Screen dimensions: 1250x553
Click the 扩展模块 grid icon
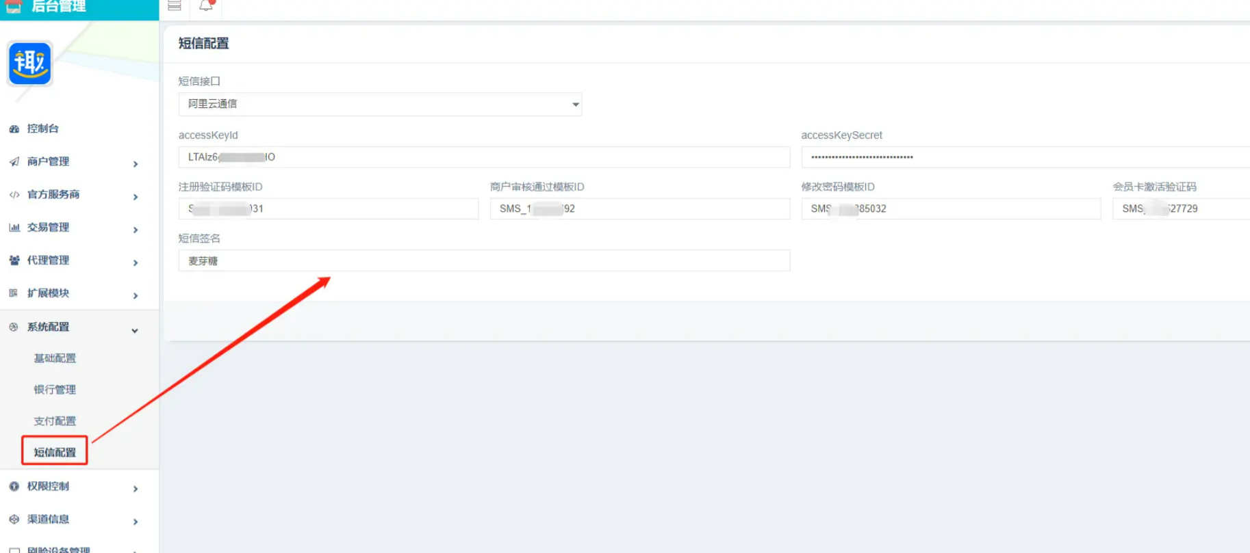14,293
